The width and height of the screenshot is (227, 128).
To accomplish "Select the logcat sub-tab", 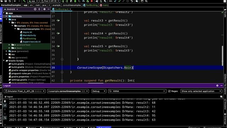I will pos(9,97).
